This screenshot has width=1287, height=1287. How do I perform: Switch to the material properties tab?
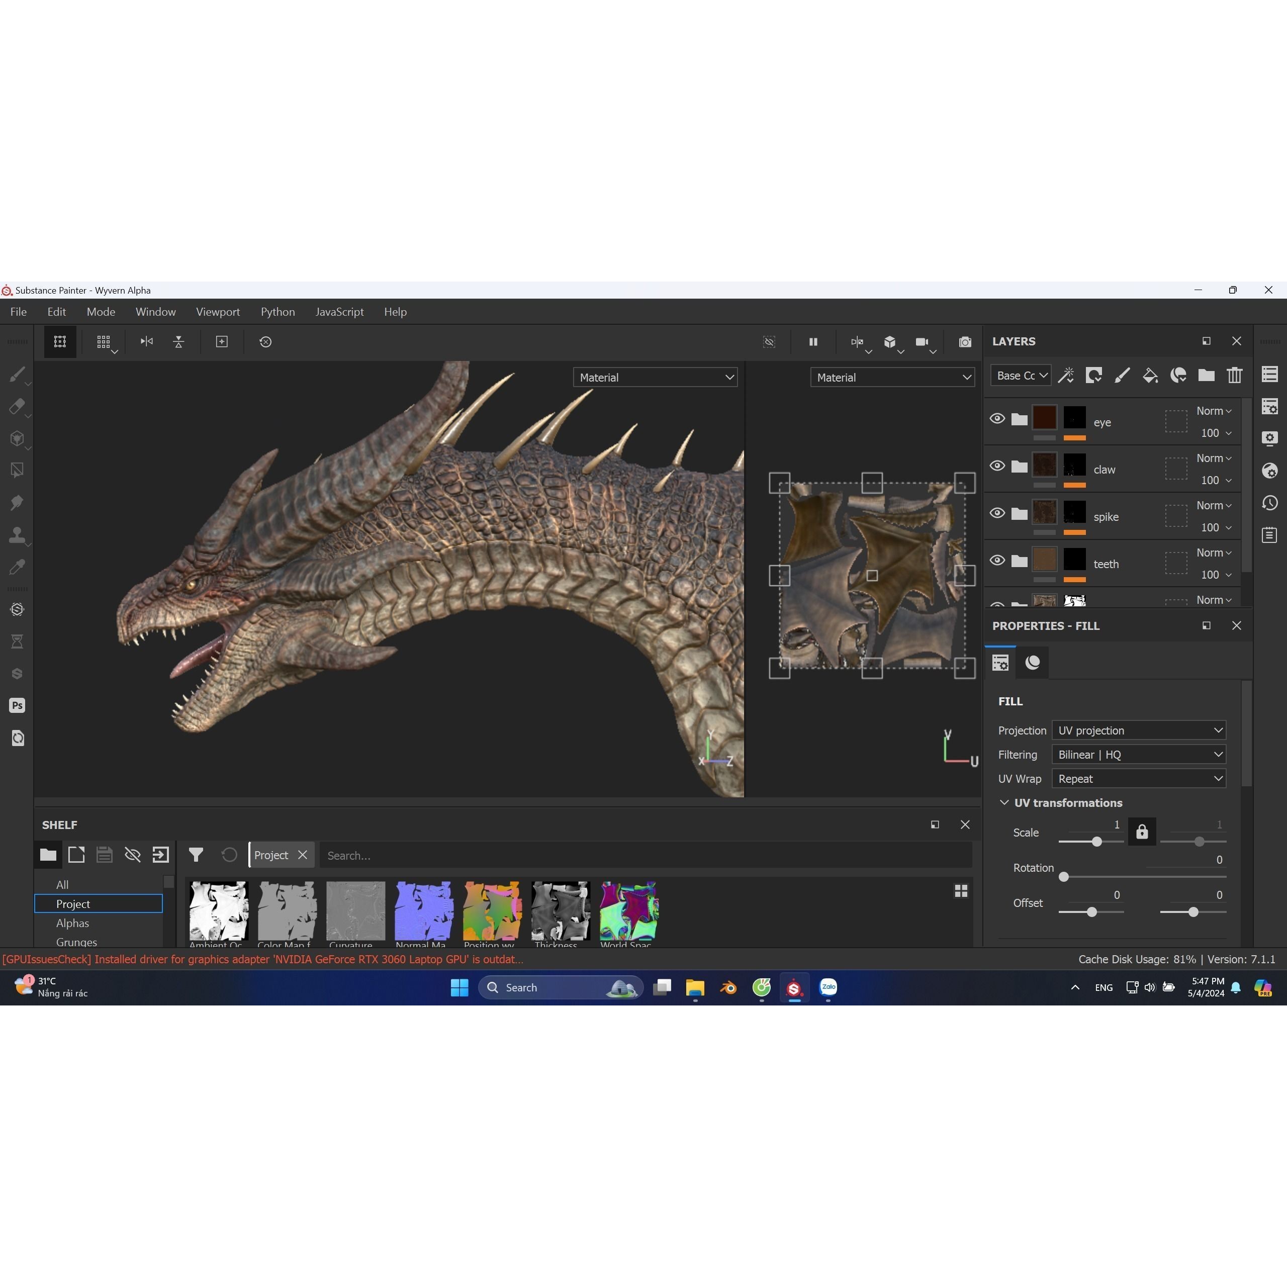click(x=1033, y=662)
